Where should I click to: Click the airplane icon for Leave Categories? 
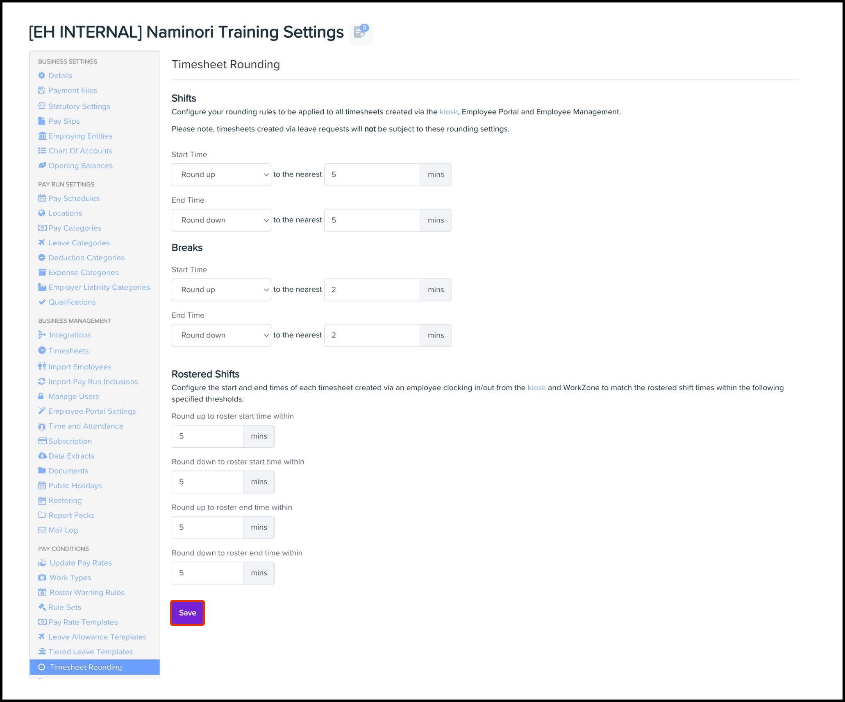point(42,242)
